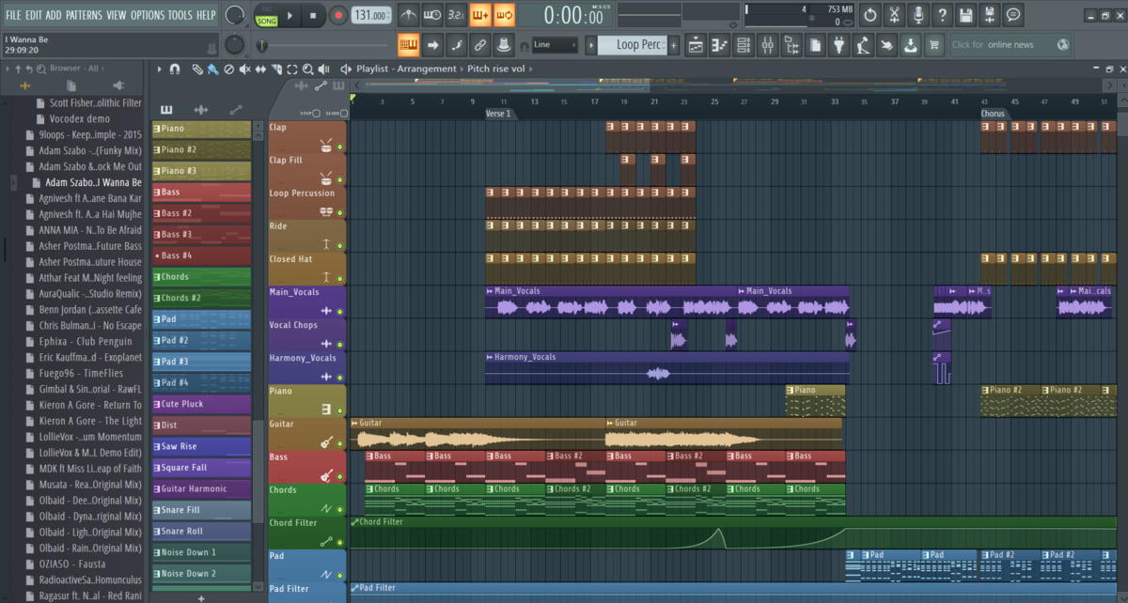Select the Delete tool in playlist toolbar

pyautogui.click(x=228, y=69)
